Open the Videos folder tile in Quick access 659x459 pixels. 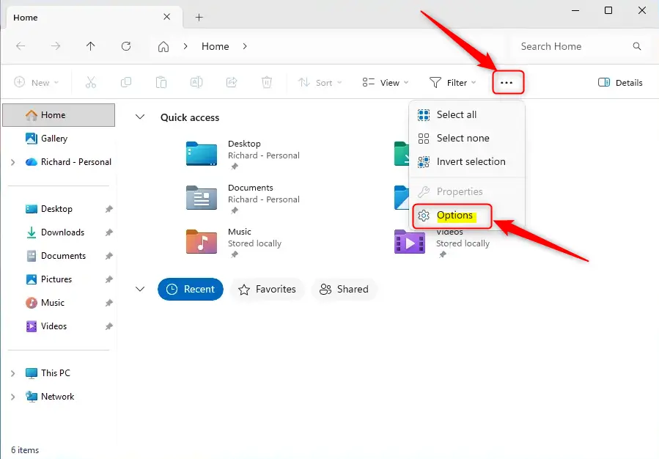coord(442,243)
